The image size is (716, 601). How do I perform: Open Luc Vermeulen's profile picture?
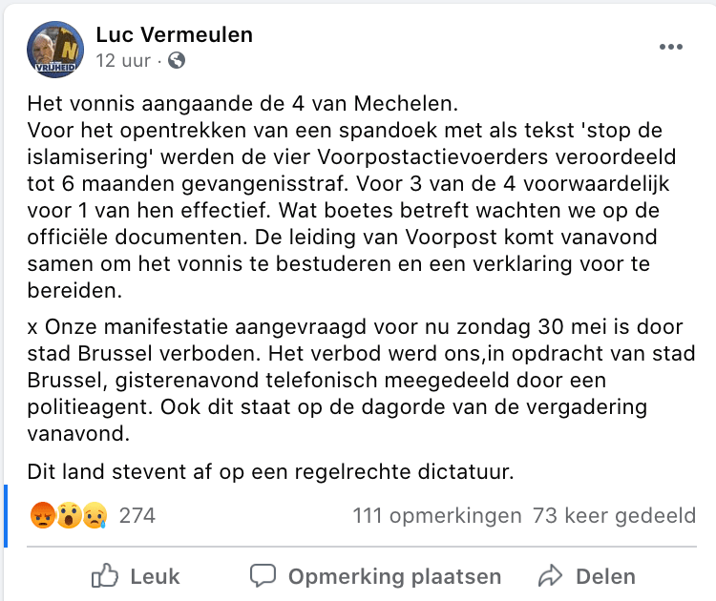click(x=56, y=49)
